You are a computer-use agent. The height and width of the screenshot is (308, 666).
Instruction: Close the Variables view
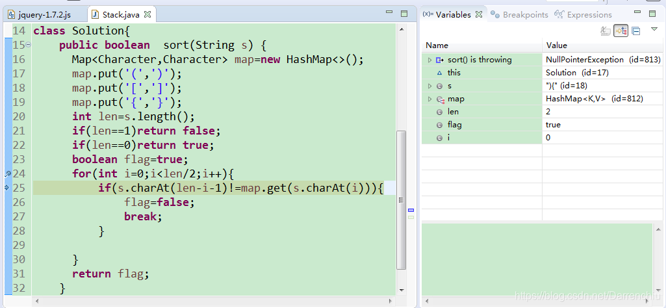pyautogui.click(x=479, y=14)
